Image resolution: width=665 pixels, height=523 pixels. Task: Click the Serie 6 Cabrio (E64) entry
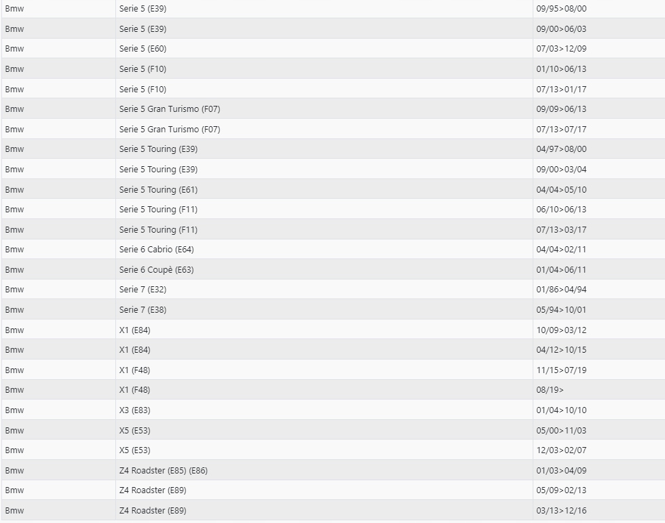coord(156,250)
